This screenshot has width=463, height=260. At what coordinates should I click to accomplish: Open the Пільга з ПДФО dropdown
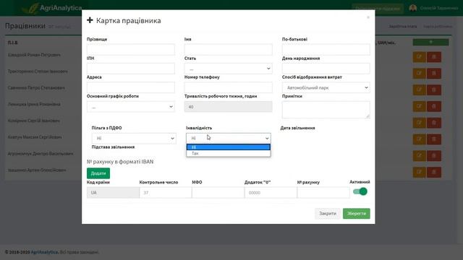point(134,138)
